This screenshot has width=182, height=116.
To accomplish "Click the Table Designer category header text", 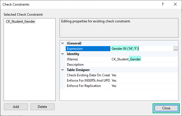I will coord(78,70).
